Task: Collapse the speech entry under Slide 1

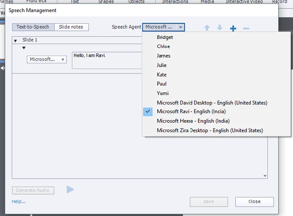Action: (x=24, y=48)
